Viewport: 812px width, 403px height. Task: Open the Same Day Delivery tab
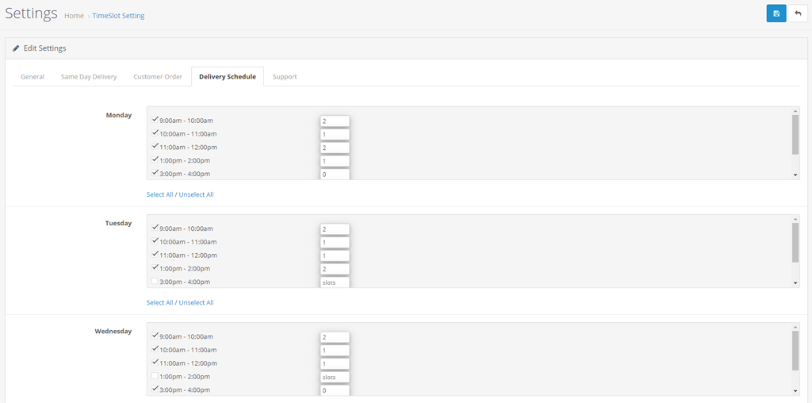[x=89, y=77]
